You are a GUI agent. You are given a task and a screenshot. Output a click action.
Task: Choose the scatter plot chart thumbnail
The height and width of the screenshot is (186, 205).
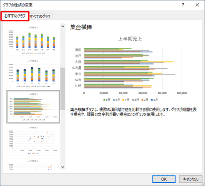click(33, 140)
